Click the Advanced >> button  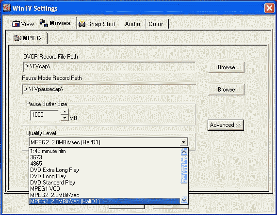pos(226,125)
